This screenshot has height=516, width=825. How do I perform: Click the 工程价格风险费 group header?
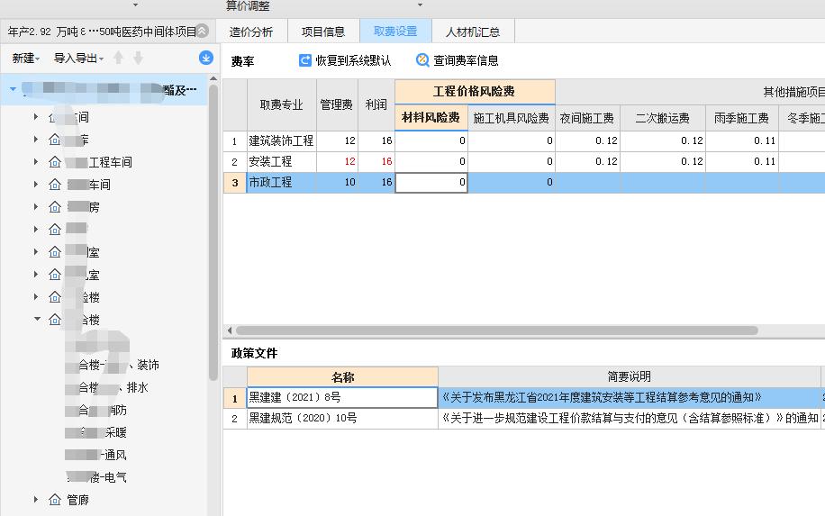tap(475, 92)
